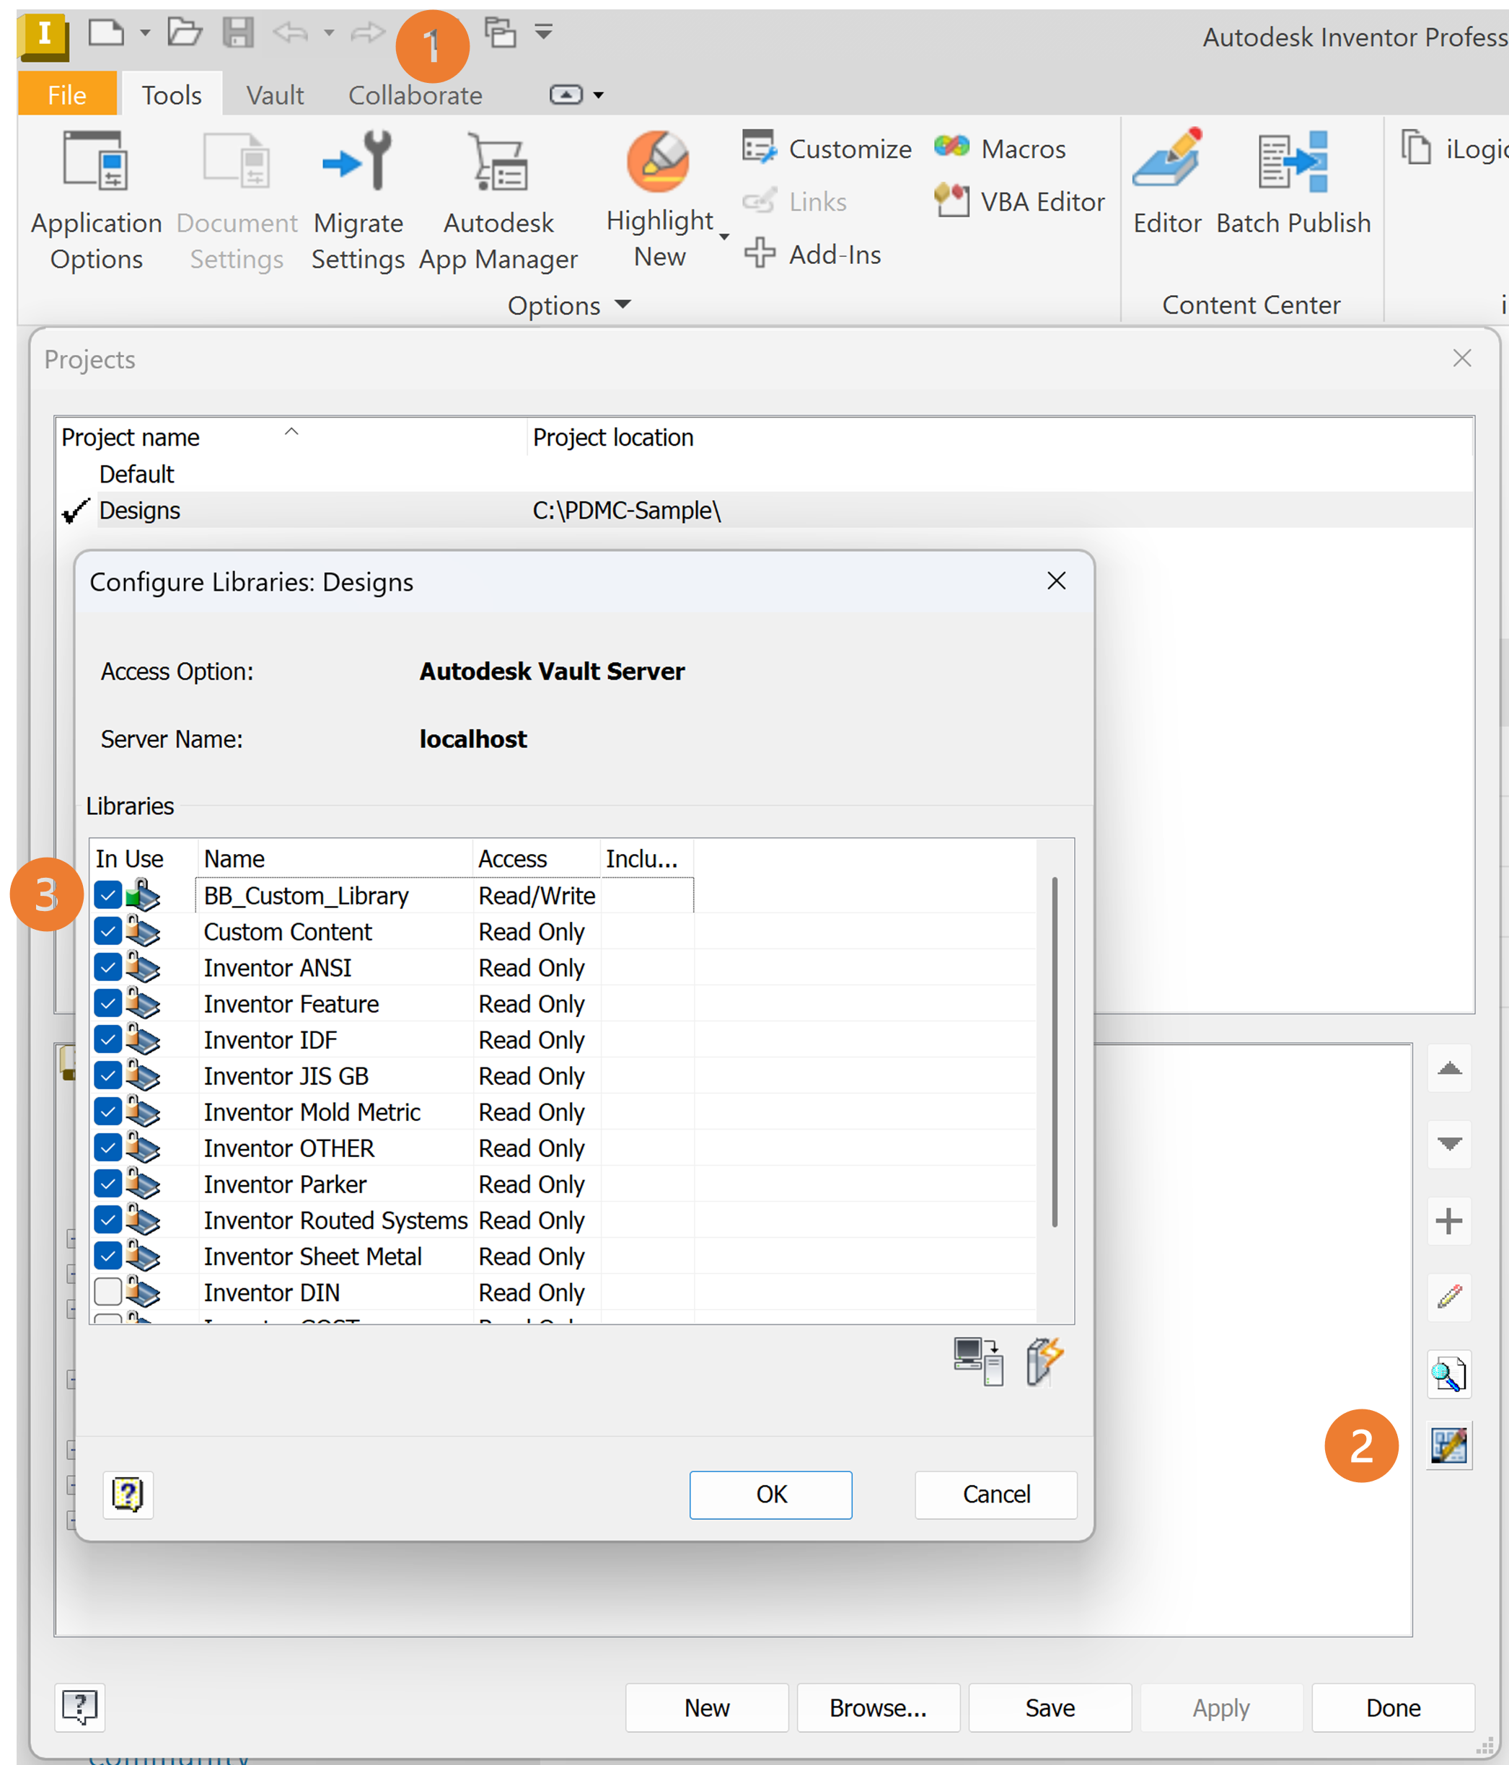Click OK in Configure Libraries
The height and width of the screenshot is (1765, 1509).
770,1494
